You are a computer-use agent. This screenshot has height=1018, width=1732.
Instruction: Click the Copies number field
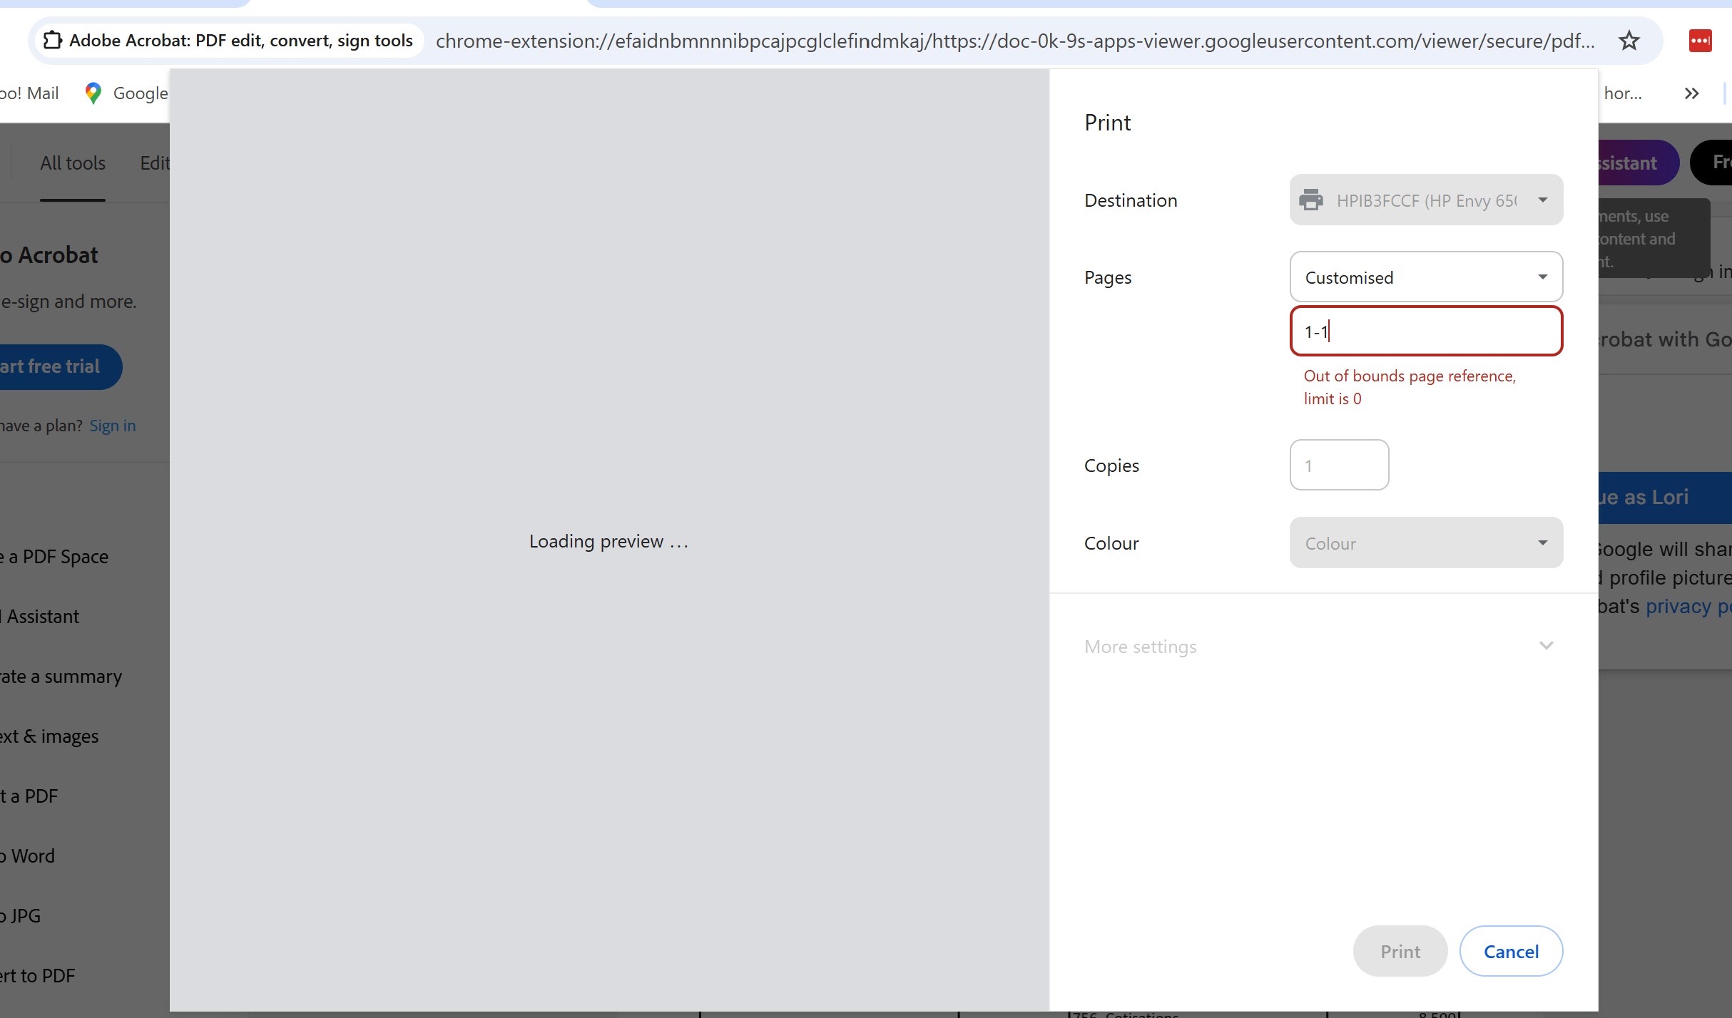coord(1338,466)
